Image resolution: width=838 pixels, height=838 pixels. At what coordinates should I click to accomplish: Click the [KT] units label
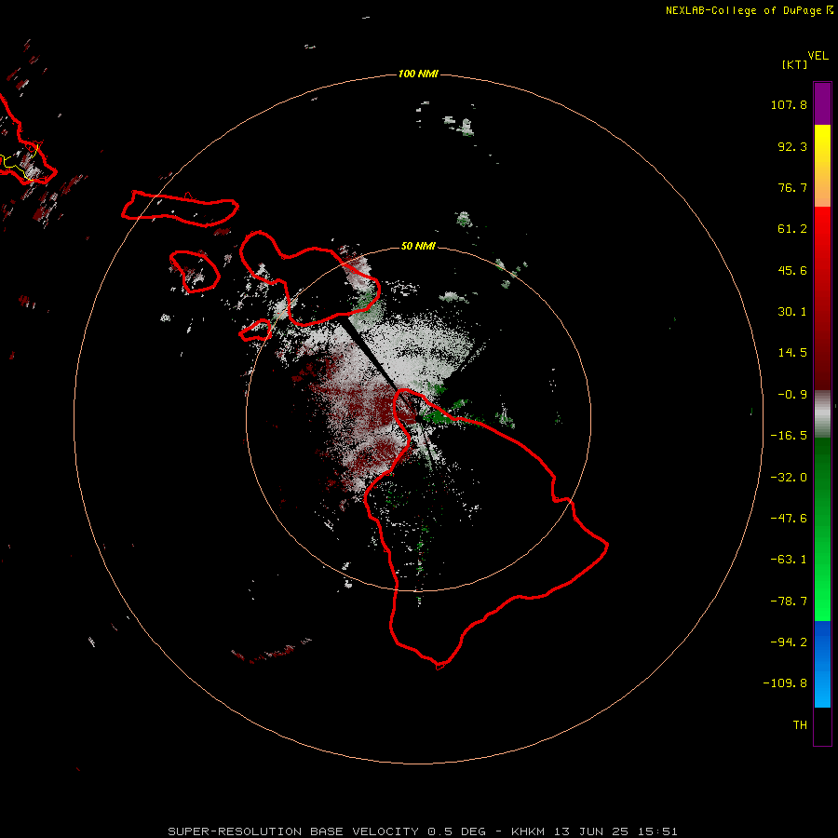tap(794, 64)
